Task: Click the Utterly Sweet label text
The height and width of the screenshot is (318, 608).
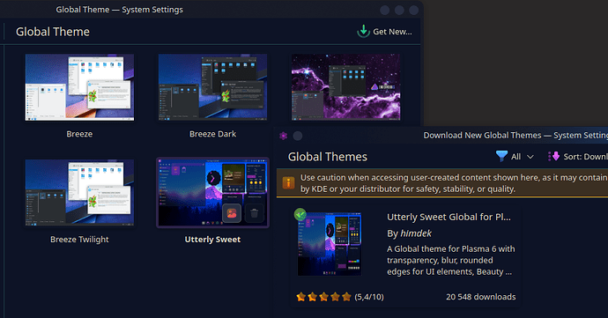Action: coord(212,240)
